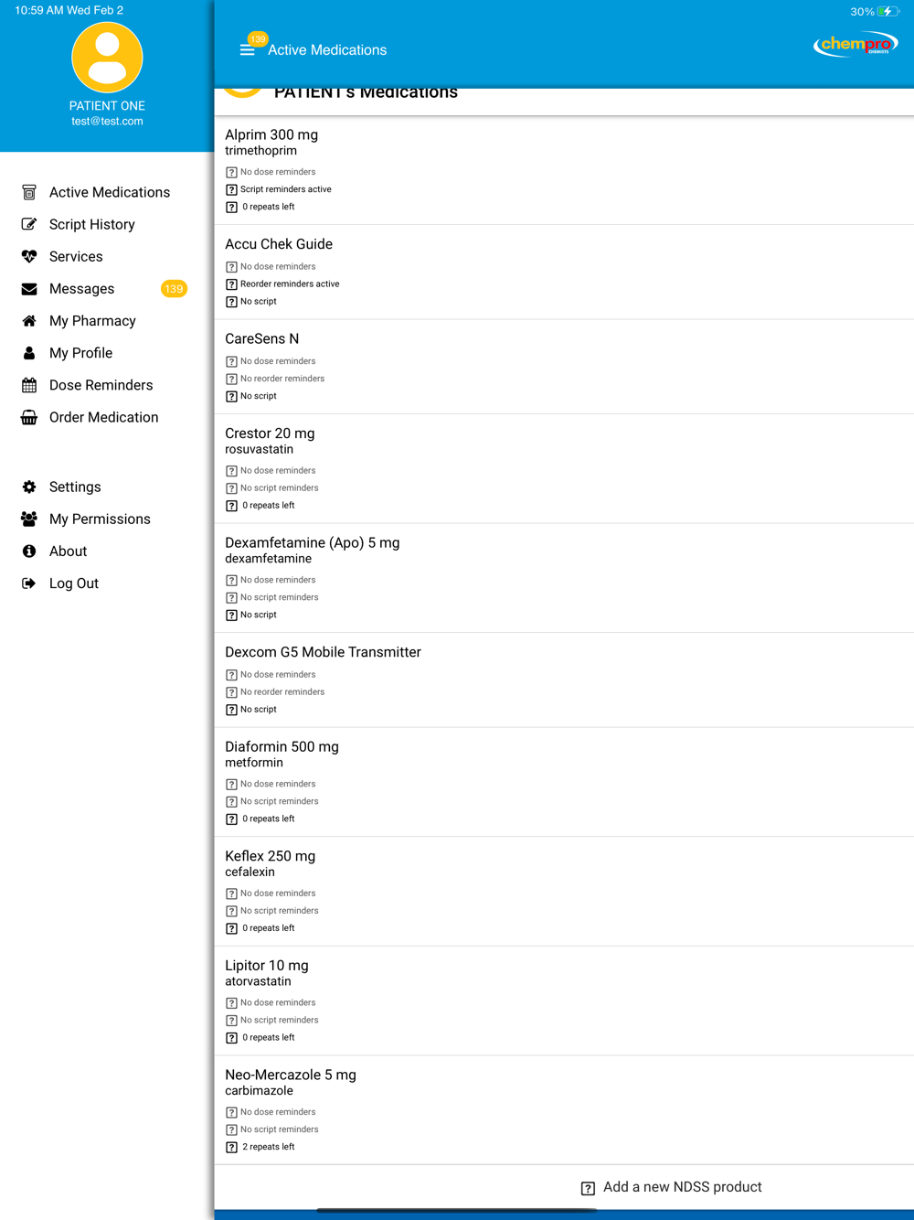Image resolution: width=914 pixels, height=1220 pixels.
Task: Open My Permissions page
Action: pyautogui.click(x=100, y=519)
